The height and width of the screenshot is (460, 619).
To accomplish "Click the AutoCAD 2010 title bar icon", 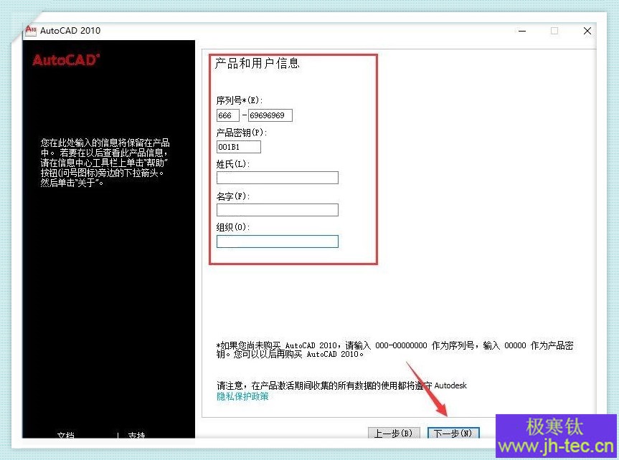I will [31, 30].
